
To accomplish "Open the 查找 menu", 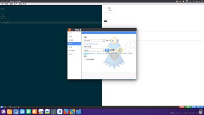I will (x=11, y=4).
